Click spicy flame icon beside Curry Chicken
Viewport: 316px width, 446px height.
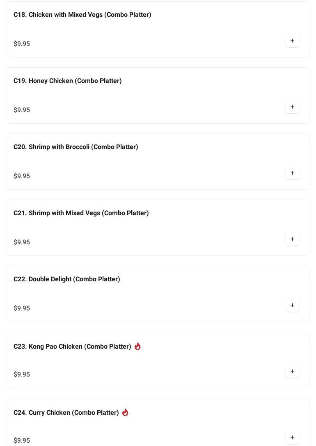click(125, 412)
